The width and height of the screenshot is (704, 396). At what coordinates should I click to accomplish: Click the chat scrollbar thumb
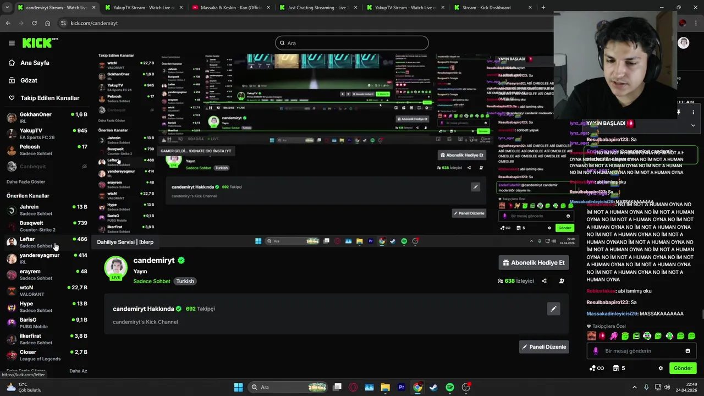coord(702,315)
